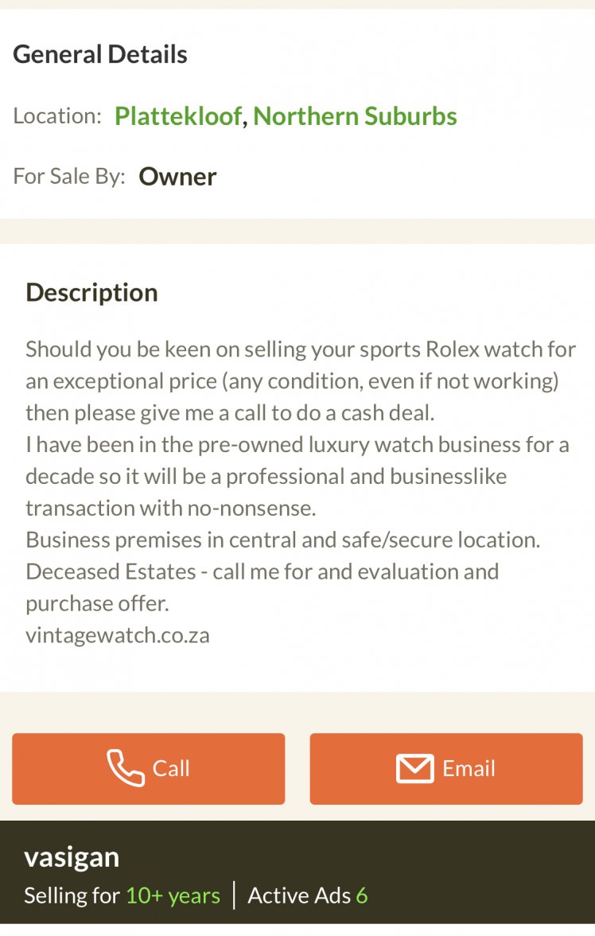View seller vasigan's profile
The image size is (595, 936).
pyautogui.click(x=72, y=857)
